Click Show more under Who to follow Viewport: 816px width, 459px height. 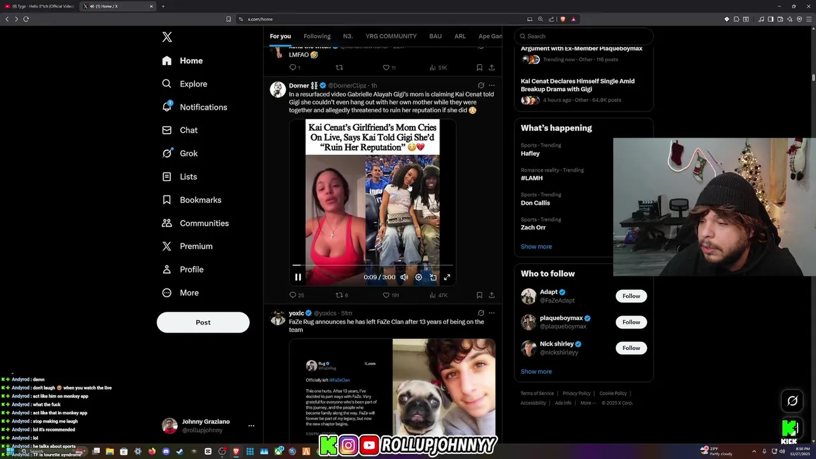pyautogui.click(x=536, y=372)
